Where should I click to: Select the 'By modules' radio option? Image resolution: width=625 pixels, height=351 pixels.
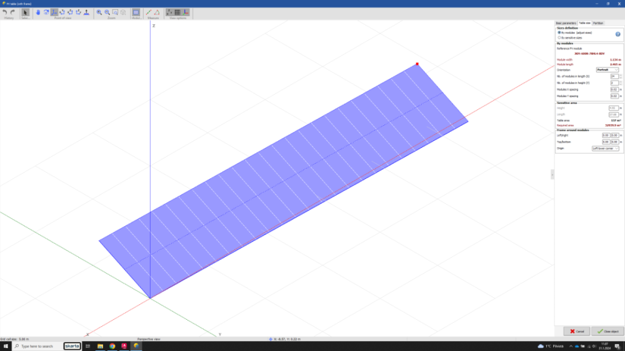click(559, 32)
